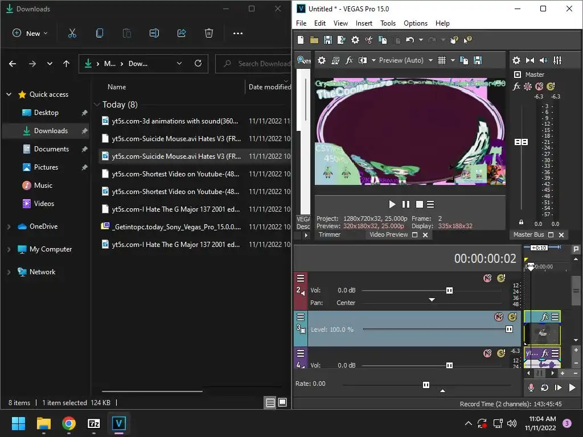Click track 2 volume slider handle
The width and height of the screenshot is (583, 437).
tap(449, 290)
